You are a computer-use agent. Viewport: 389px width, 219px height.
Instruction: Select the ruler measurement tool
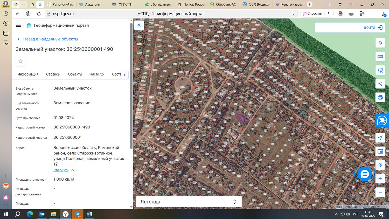click(380, 56)
